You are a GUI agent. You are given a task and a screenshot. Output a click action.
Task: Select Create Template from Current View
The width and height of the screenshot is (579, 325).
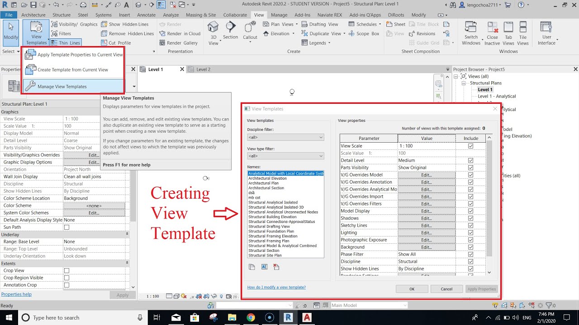(x=73, y=70)
